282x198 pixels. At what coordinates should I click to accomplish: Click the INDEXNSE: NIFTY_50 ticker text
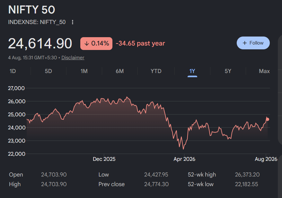pyautogui.click(x=37, y=22)
